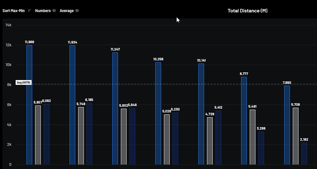
Task: Click the value text 2,182
Action: click(304, 139)
